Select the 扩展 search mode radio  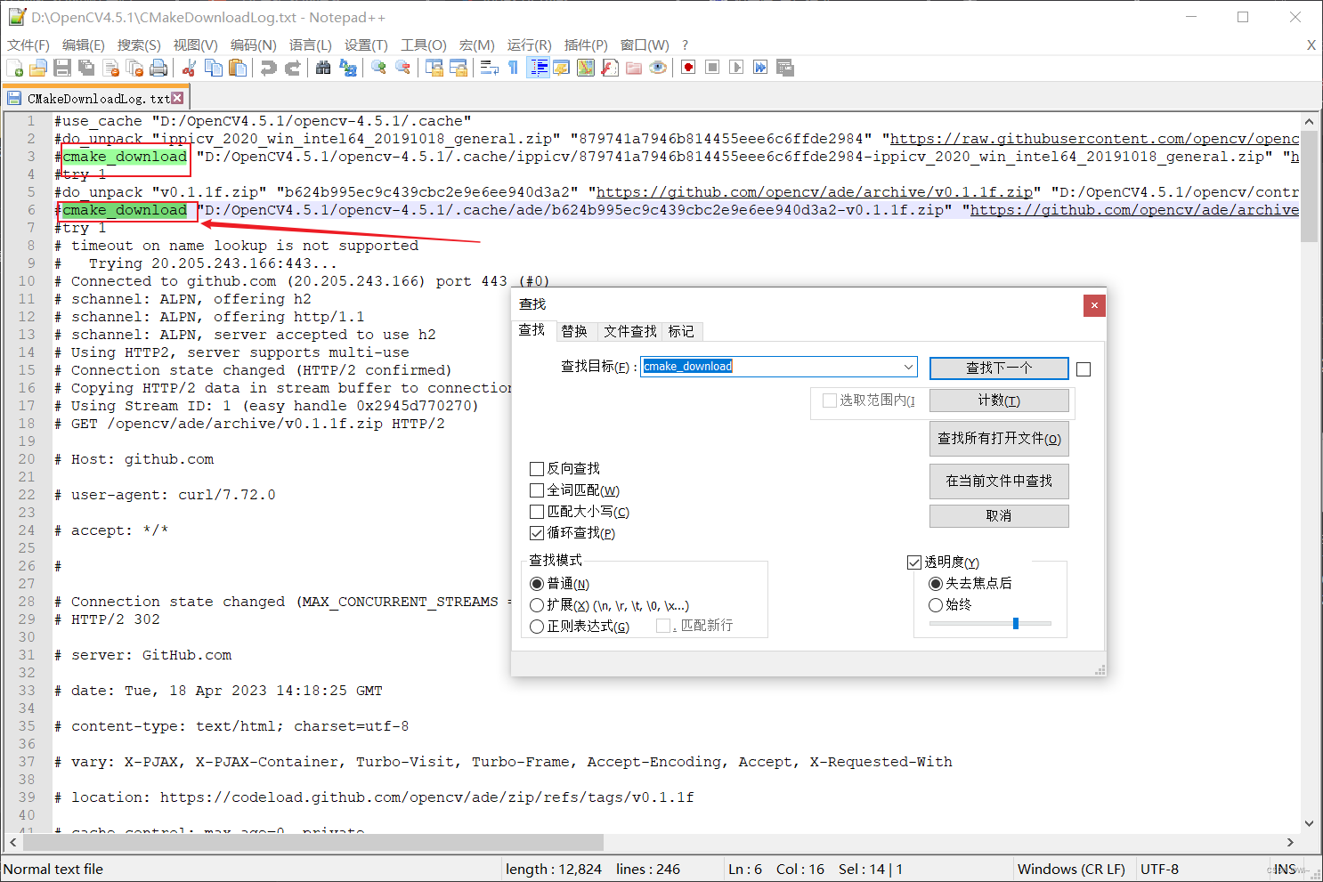point(537,605)
